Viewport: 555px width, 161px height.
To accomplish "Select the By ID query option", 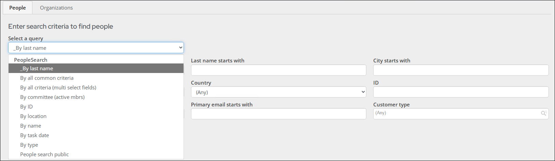I will (26, 107).
